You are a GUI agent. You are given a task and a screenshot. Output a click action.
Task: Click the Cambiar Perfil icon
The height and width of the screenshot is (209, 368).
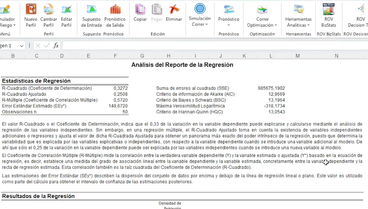pos(49,9)
